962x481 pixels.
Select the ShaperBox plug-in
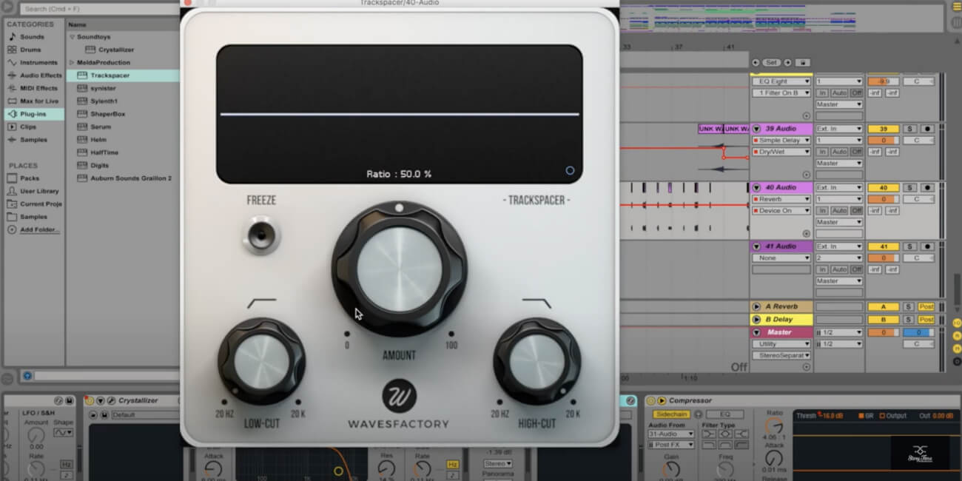click(108, 114)
